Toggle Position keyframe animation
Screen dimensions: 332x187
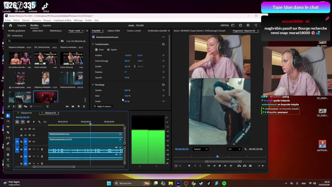[x=163, y=55]
